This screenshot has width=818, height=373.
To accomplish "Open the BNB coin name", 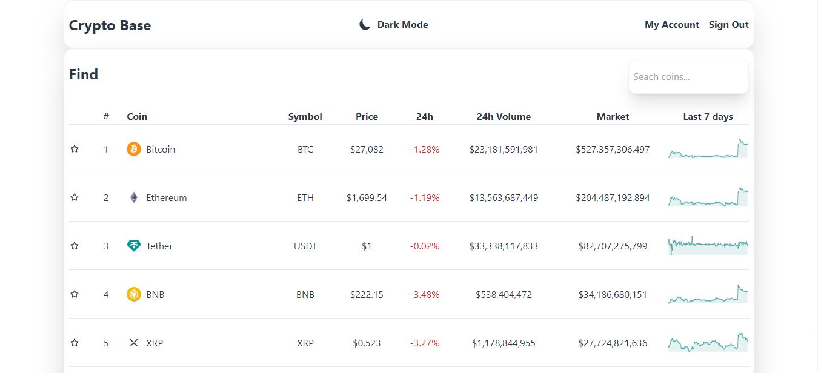I will [155, 294].
